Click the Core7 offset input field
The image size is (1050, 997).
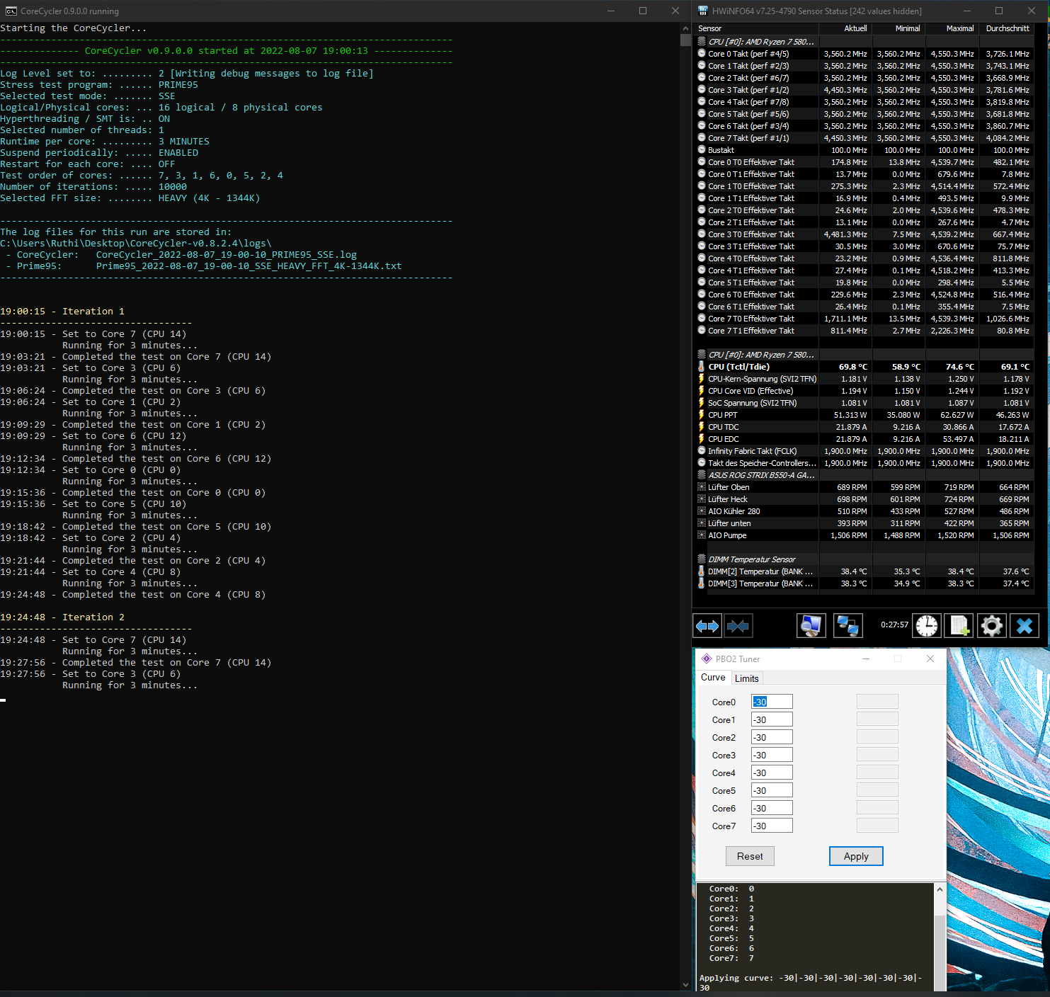(x=772, y=826)
